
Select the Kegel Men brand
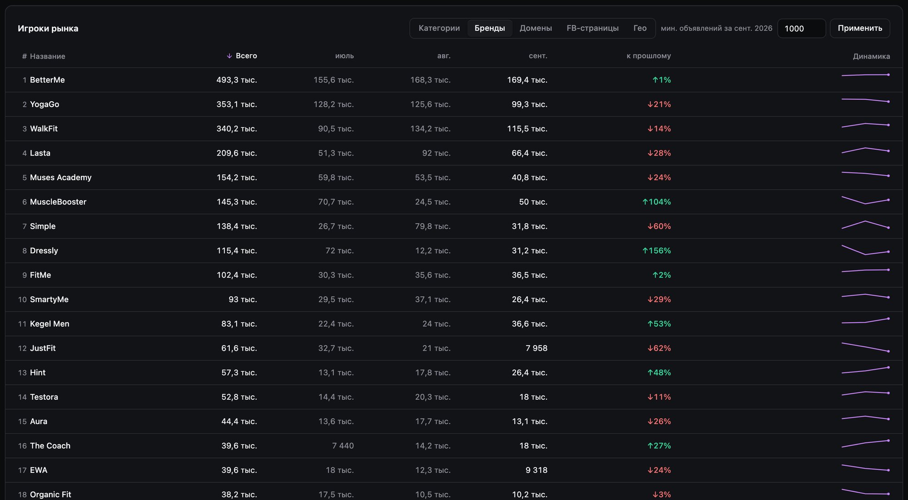point(49,324)
